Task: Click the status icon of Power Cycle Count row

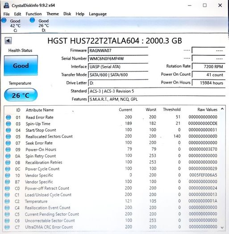Action: (x=8, y=169)
